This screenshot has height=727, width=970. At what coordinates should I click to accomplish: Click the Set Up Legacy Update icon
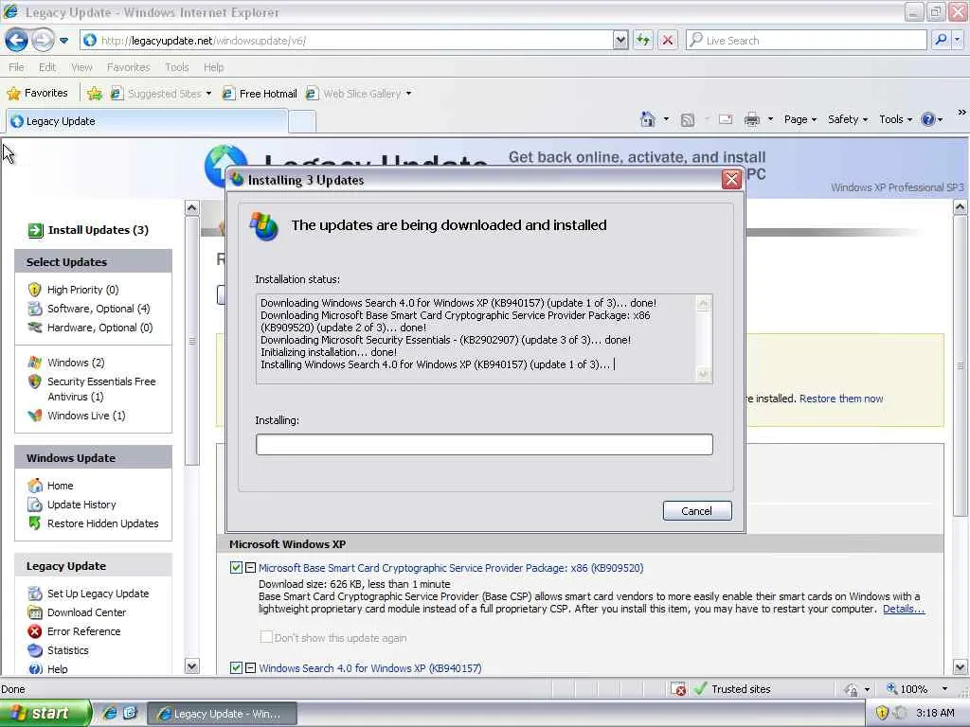(x=35, y=594)
